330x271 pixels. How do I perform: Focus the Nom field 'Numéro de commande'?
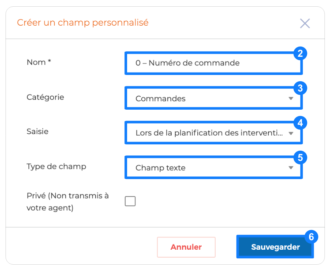pos(214,63)
